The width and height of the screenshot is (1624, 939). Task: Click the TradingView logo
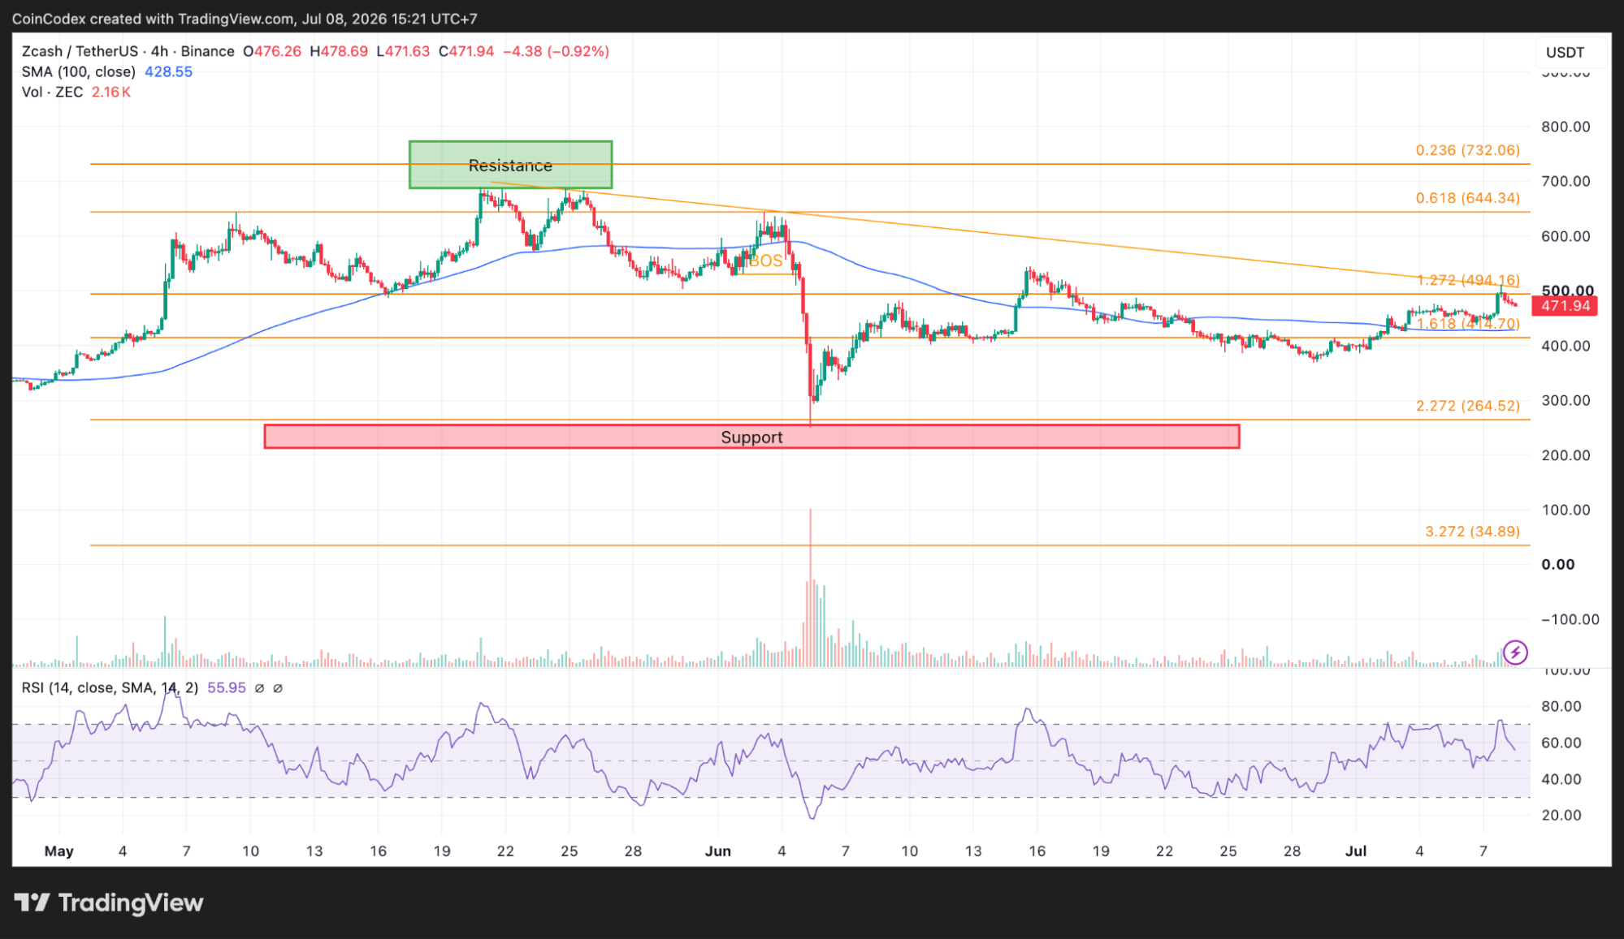pyautogui.click(x=109, y=902)
